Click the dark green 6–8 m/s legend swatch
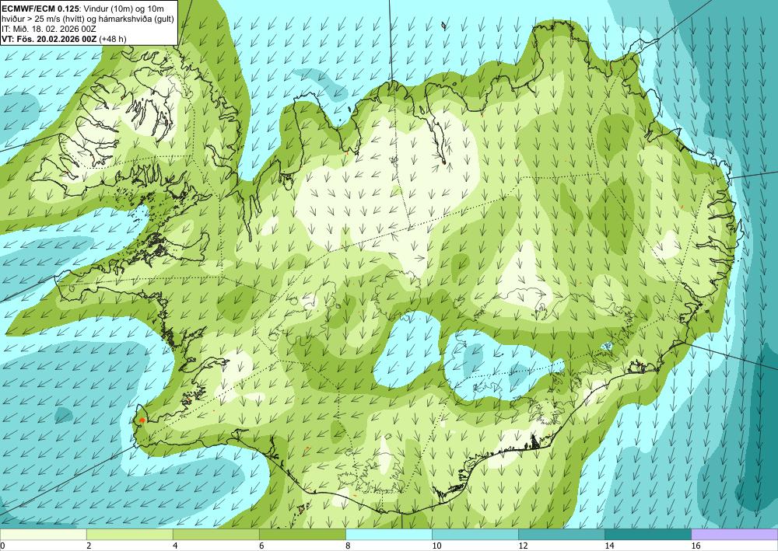 [x=302, y=534]
